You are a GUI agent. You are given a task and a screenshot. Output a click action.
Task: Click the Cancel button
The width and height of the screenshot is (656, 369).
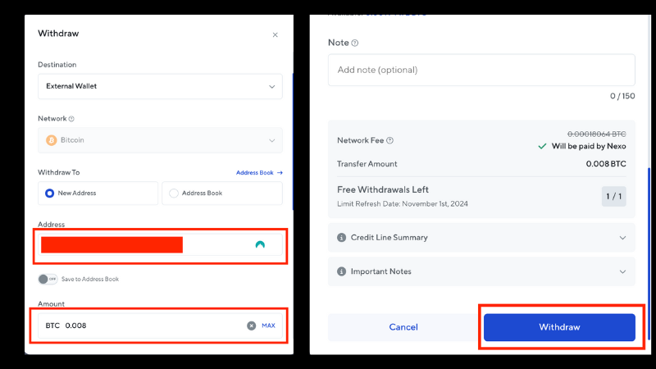403,327
